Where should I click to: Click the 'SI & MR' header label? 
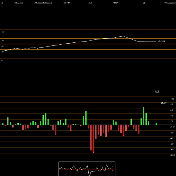pos(19,3)
